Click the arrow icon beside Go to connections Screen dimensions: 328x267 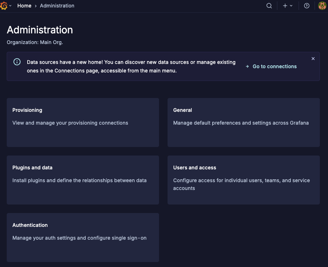point(247,66)
